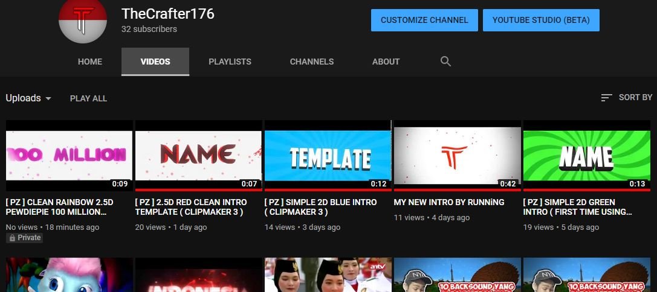Expand the Uploads dropdown

(x=28, y=98)
